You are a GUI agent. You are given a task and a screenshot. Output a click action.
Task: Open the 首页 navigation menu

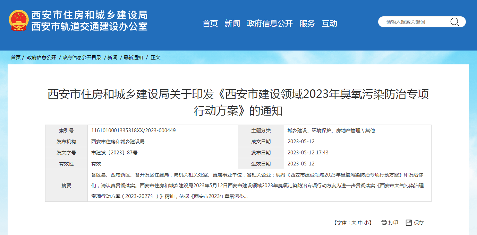point(210,24)
